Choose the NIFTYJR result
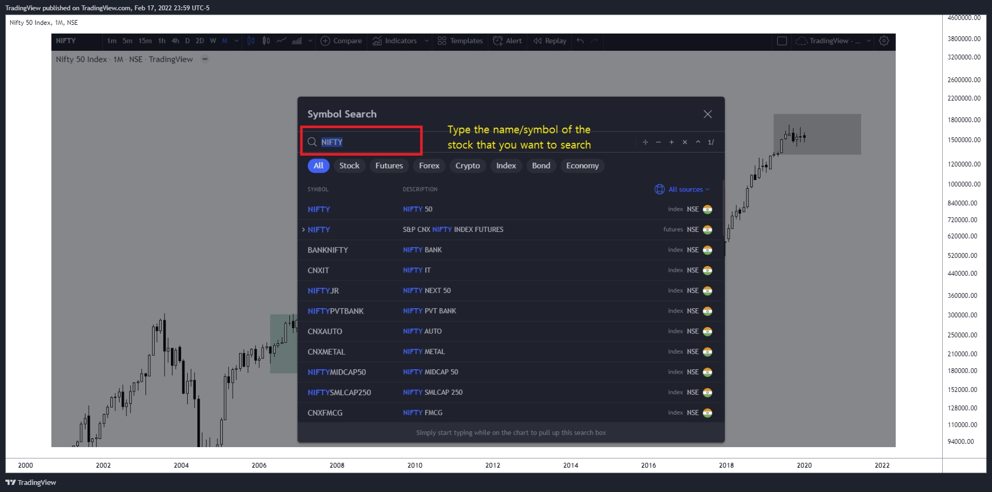The width and height of the screenshot is (992, 492). pos(510,290)
